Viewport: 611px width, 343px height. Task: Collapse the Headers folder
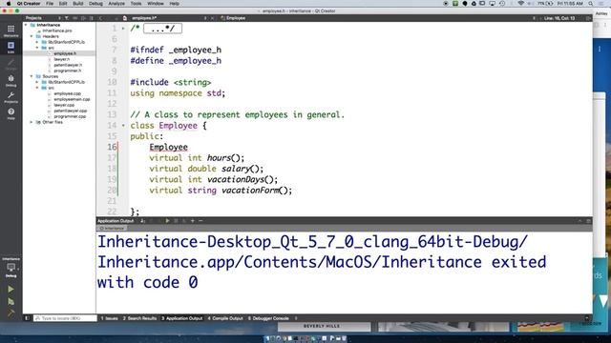pos(32,36)
